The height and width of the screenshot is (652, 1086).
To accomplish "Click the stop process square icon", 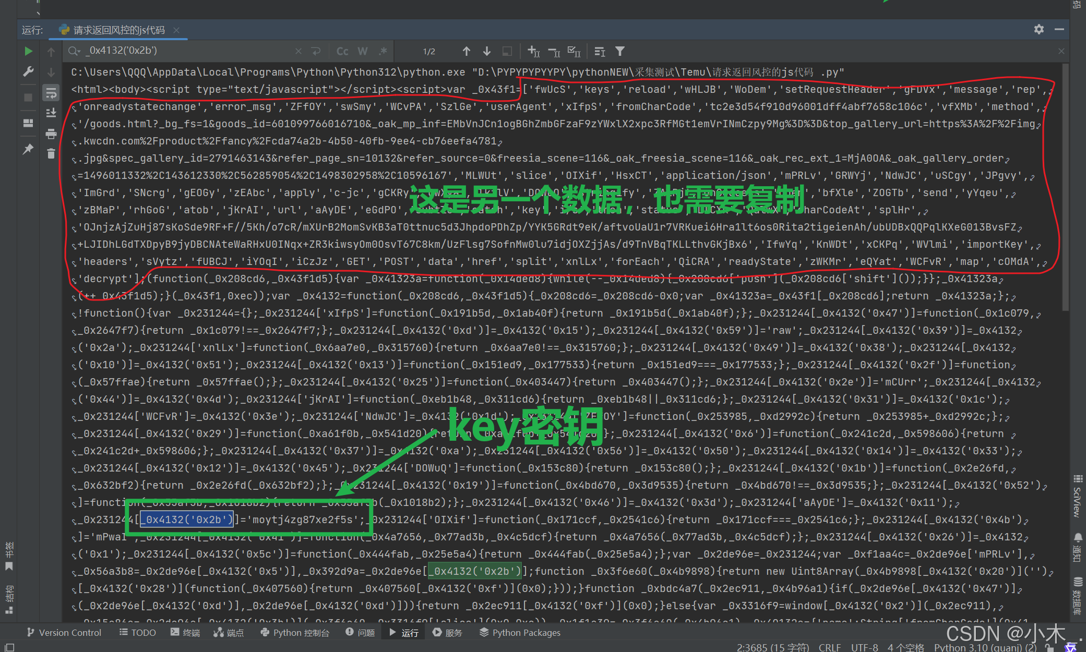I will click(x=28, y=98).
